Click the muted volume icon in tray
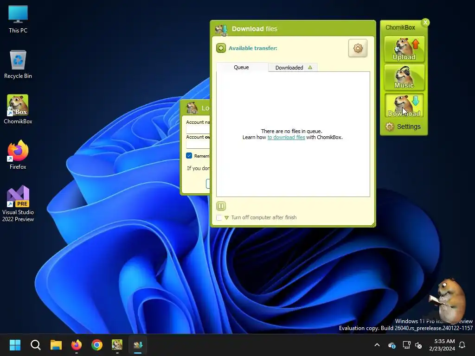 coord(418,345)
